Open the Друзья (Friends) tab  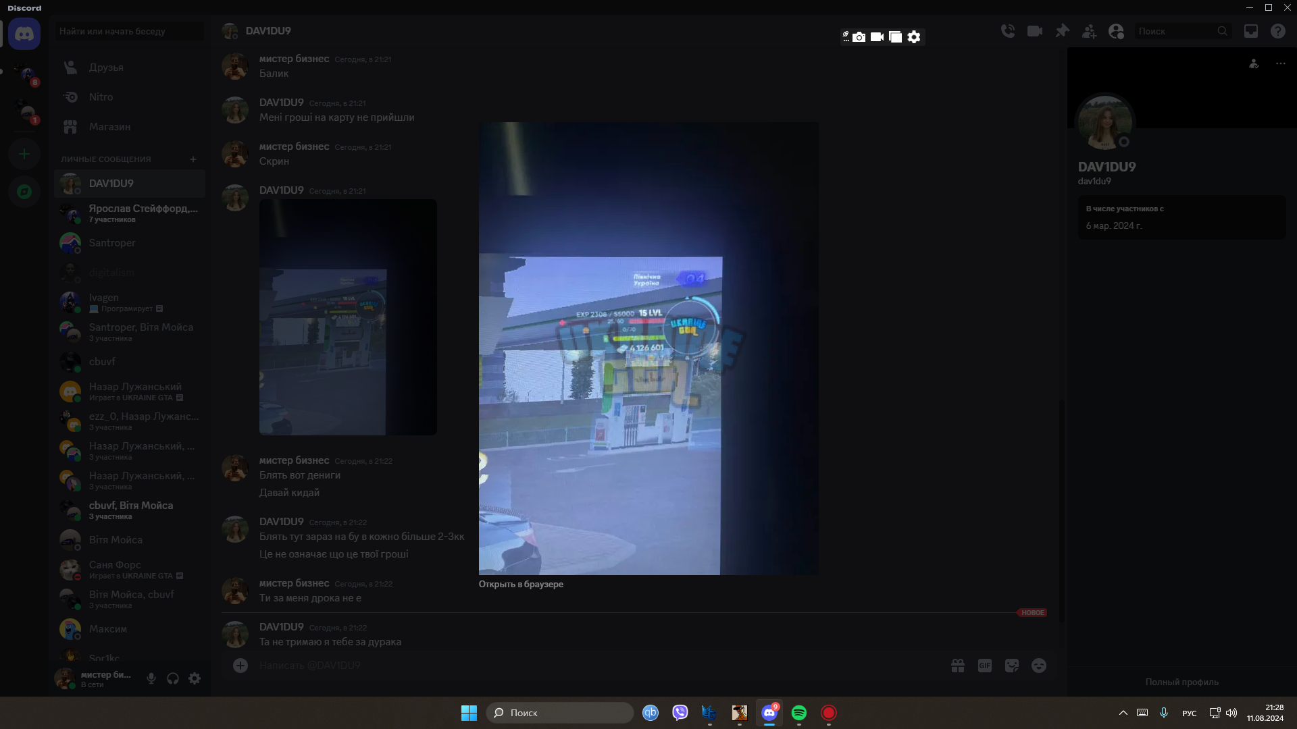130,67
